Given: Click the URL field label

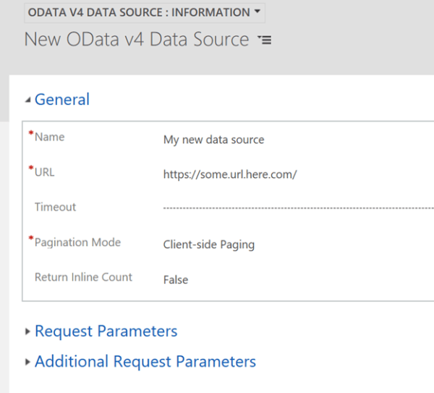Looking at the screenshot, I should [x=44, y=172].
